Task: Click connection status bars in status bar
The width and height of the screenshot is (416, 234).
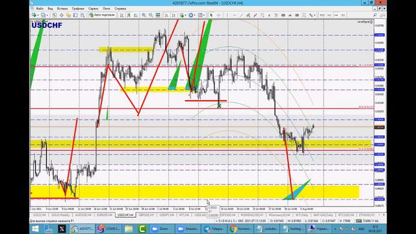Action: click(359, 221)
